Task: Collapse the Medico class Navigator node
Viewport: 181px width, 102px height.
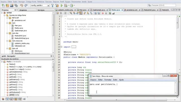Action: (2, 62)
